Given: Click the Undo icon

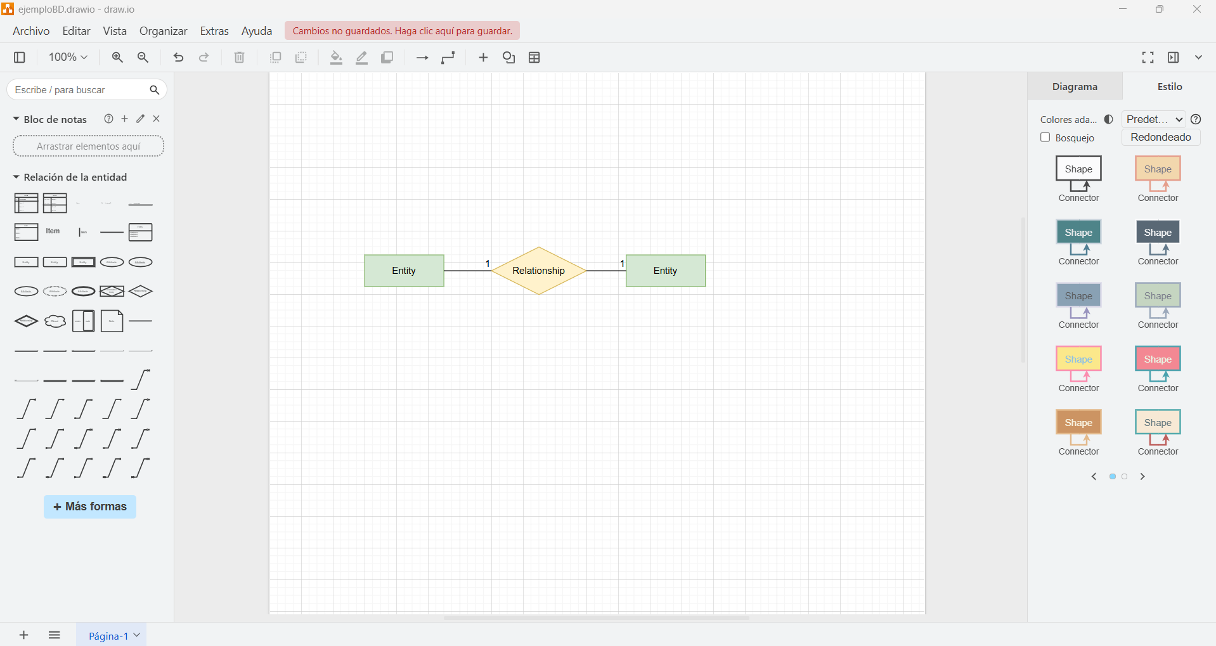Looking at the screenshot, I should (x=178, y=57).
